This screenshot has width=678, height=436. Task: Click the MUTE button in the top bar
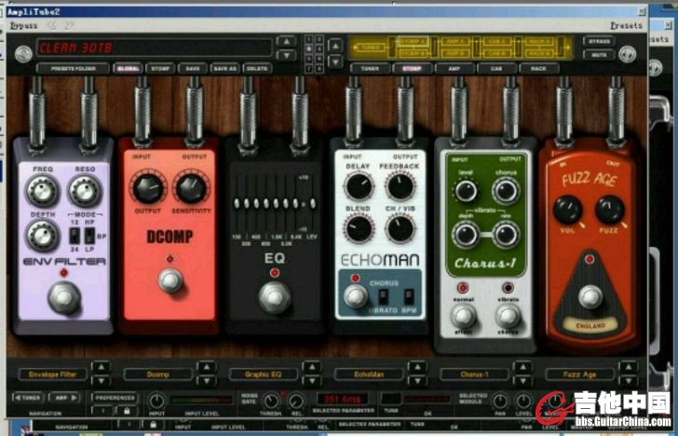tap(599, 55)
